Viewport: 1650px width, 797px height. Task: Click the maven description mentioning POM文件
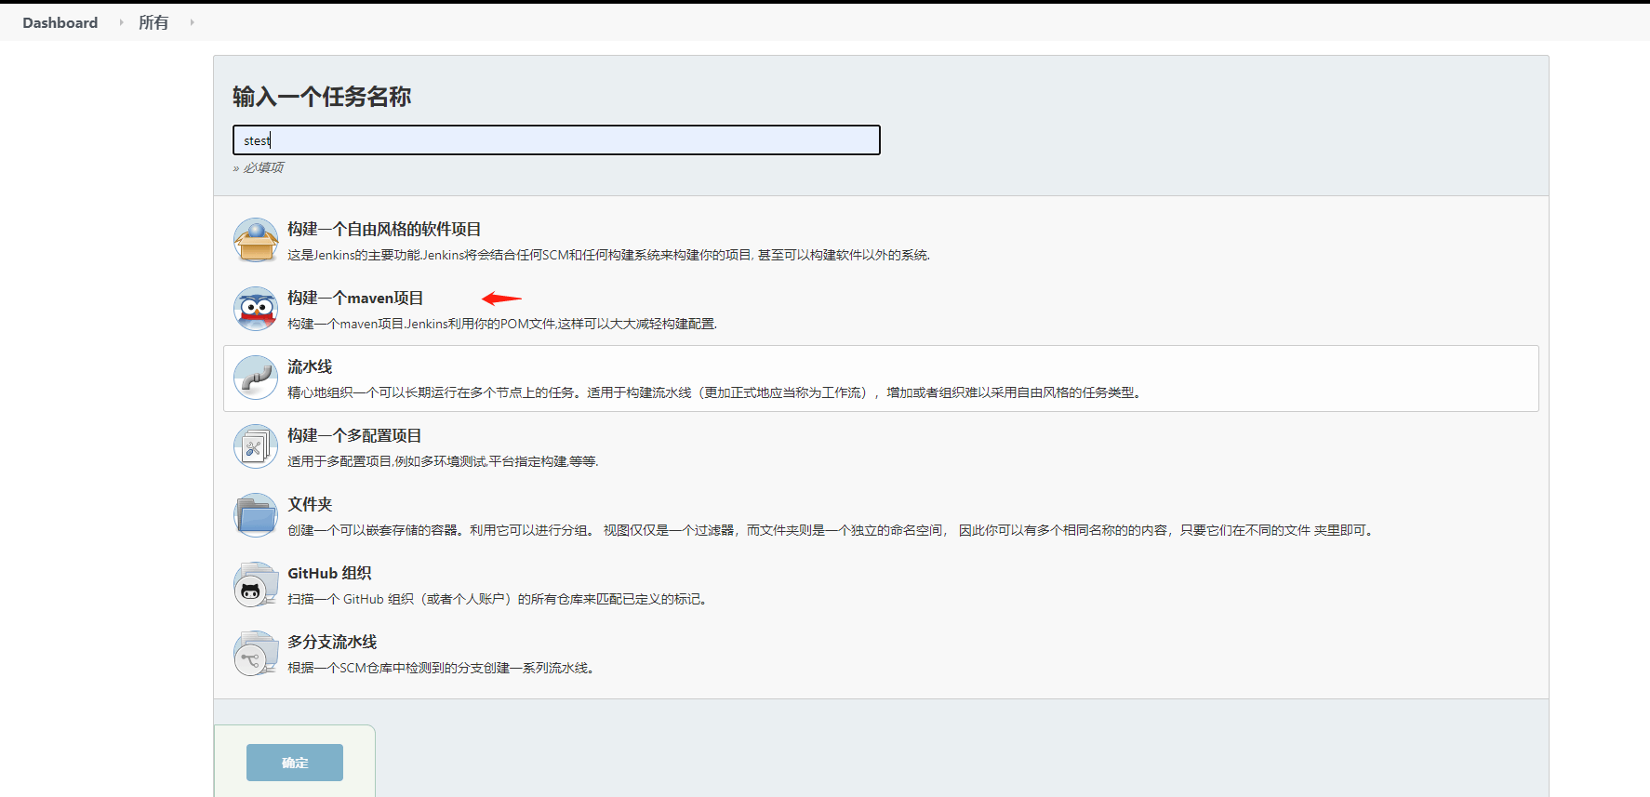(x=502, y=324)
